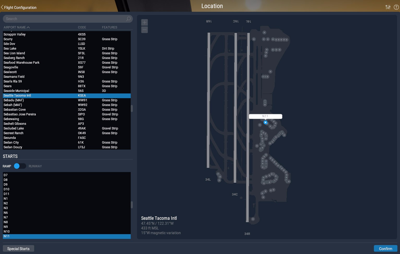400x254 pixels.
Task: Open the help icon in the corner
Action: (x=396, y=7)
